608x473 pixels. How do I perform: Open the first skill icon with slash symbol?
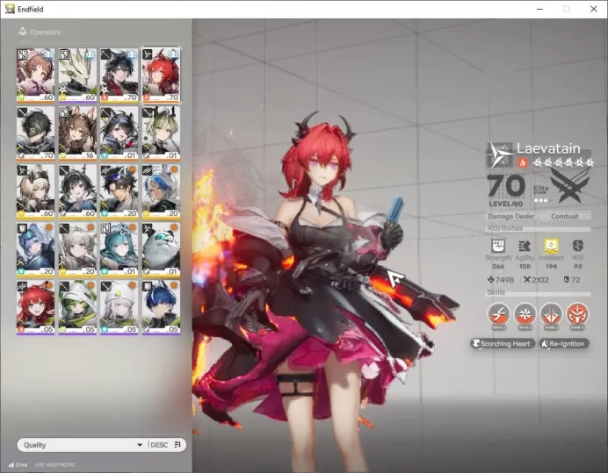tap(499, 314)
